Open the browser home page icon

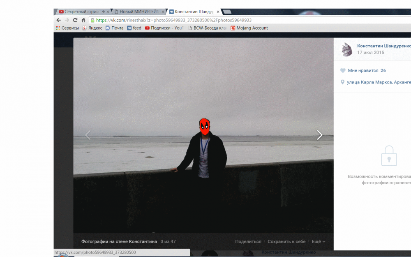pyautogui.click(x=83, y=20)
